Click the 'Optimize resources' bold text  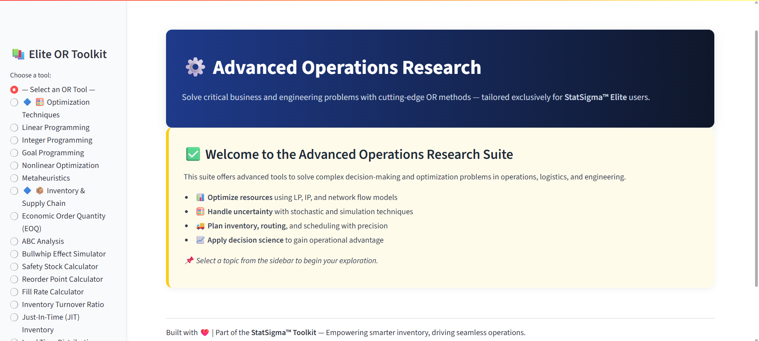pos(240,197)
